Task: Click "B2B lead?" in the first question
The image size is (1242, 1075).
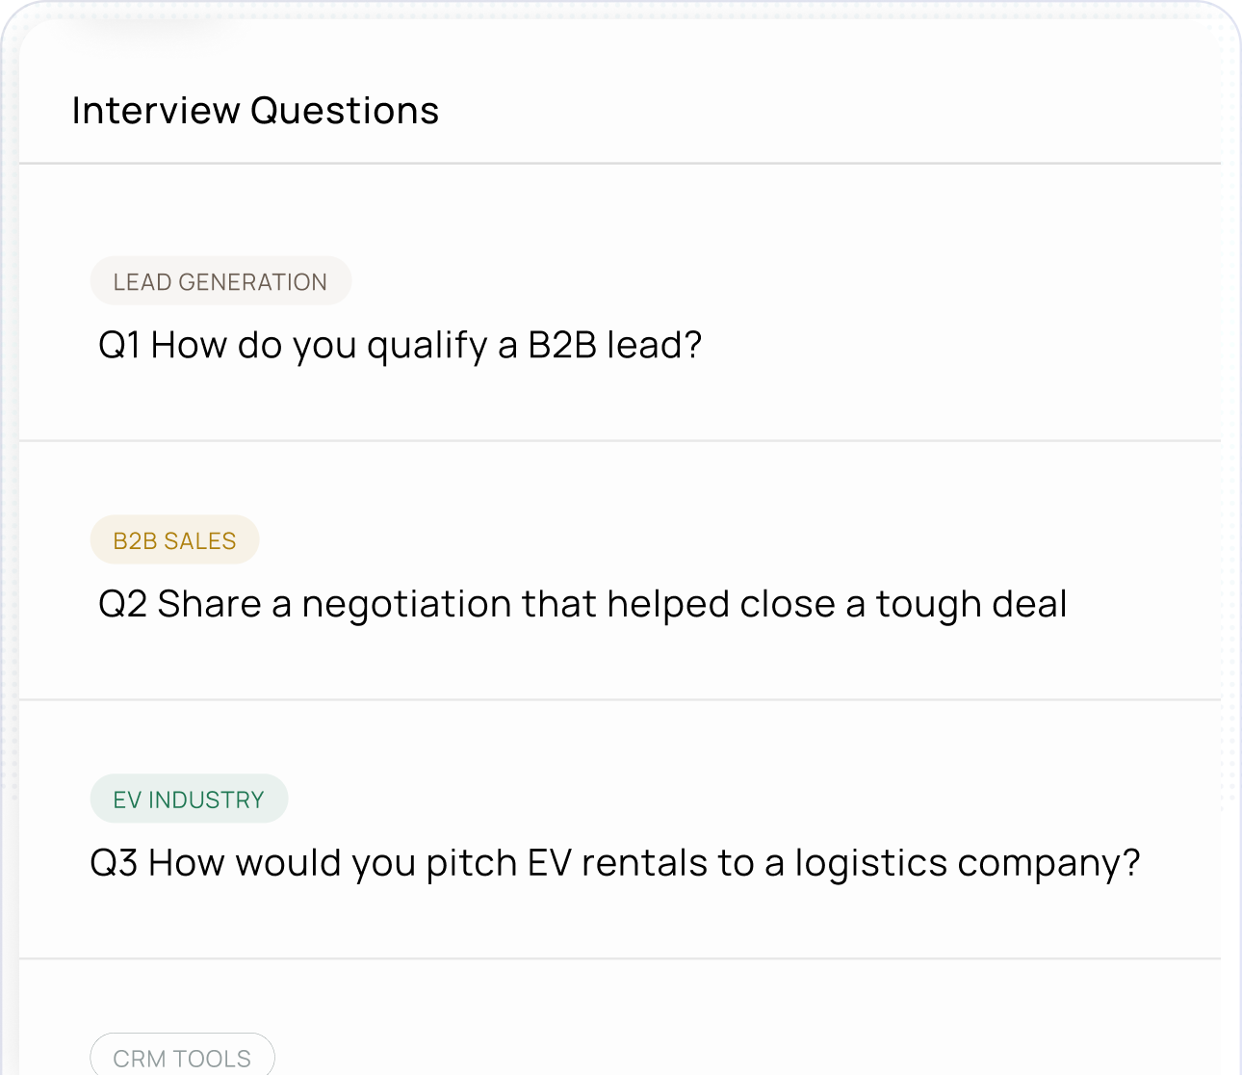Action: tap(614, 345)
